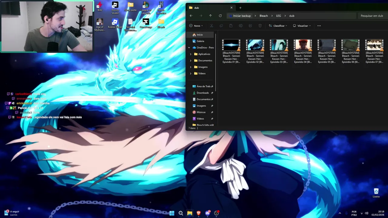Open the Nova pasta desktop folder

130,7
